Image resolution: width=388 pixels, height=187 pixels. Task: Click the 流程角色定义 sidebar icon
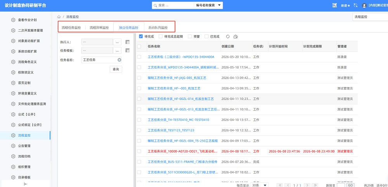(x=13, y=62)
